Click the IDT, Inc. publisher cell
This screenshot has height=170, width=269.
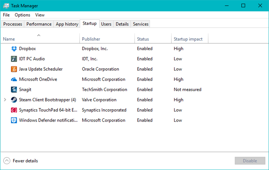tap(90, 59)
